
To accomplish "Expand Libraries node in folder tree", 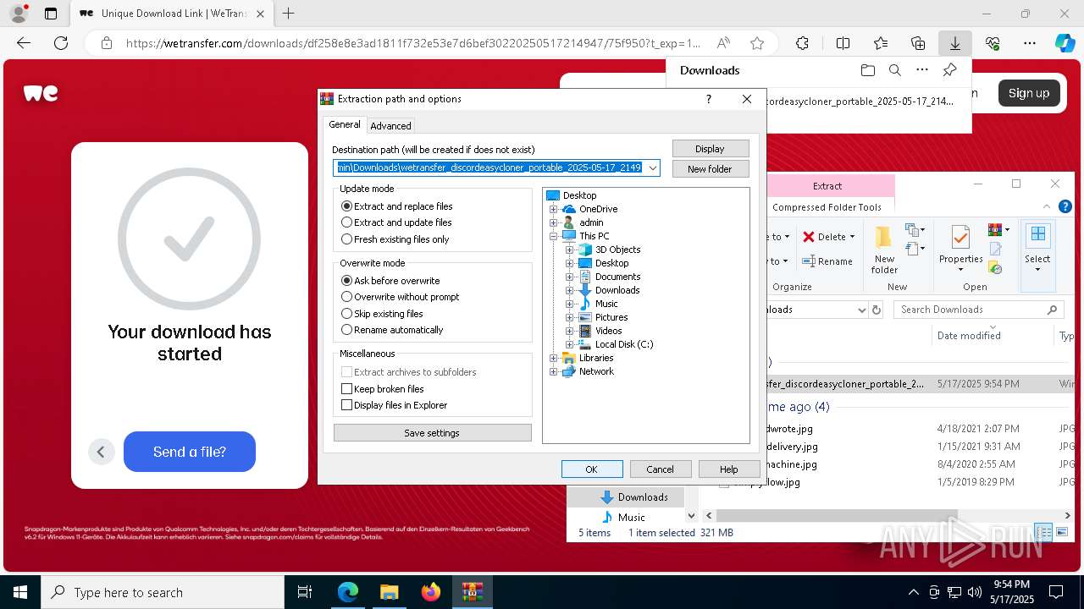I will coord(554,358).
